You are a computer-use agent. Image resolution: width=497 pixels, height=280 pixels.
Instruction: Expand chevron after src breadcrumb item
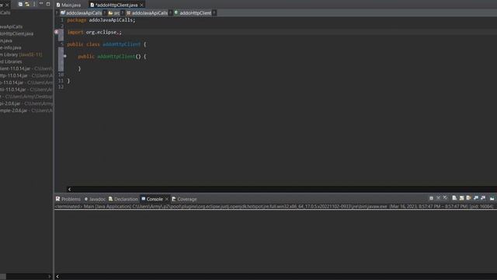pos(122,13)
